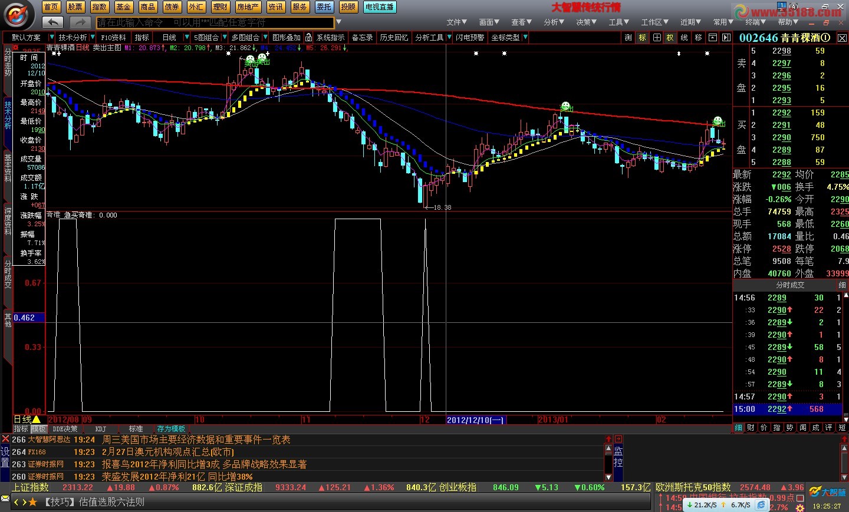
Task: Click the 委托 trading button
Action: [324, 7]
